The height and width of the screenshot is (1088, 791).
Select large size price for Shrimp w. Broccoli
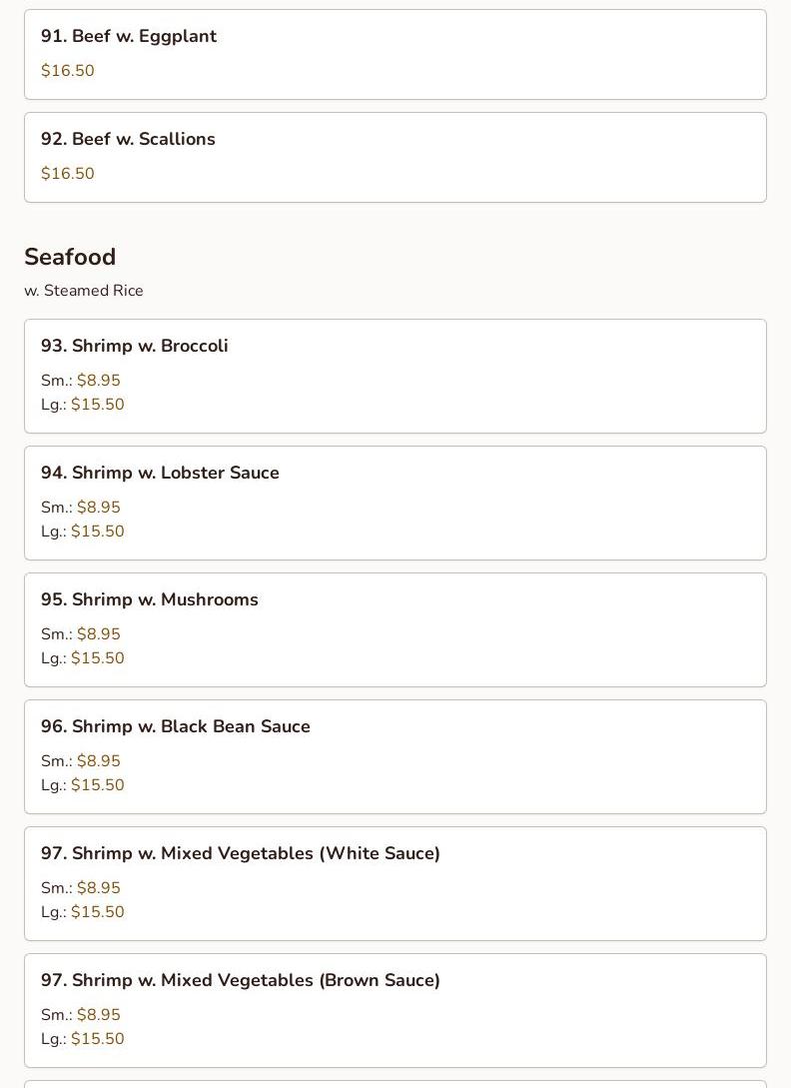point(97,405)
